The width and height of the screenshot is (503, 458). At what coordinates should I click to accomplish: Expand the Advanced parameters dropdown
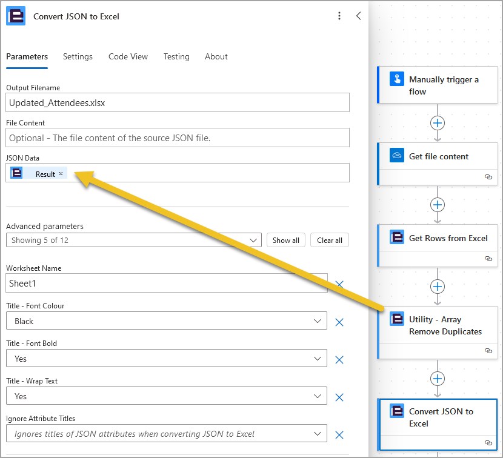(134, 241)
